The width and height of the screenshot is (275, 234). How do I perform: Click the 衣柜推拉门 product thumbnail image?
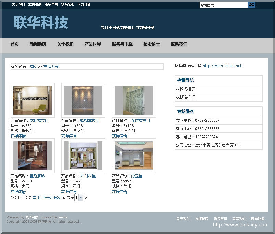coord(33,100)
